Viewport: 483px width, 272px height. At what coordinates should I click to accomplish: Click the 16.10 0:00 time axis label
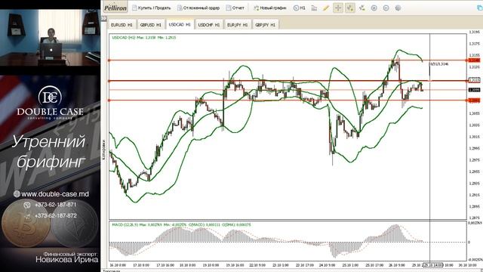pos(118,265)
